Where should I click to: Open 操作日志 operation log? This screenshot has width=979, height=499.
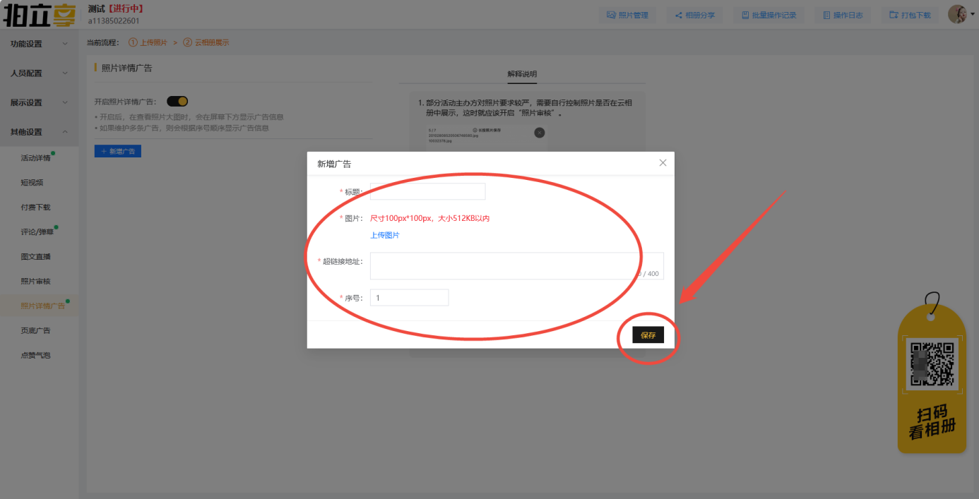(x=842, y=15)
